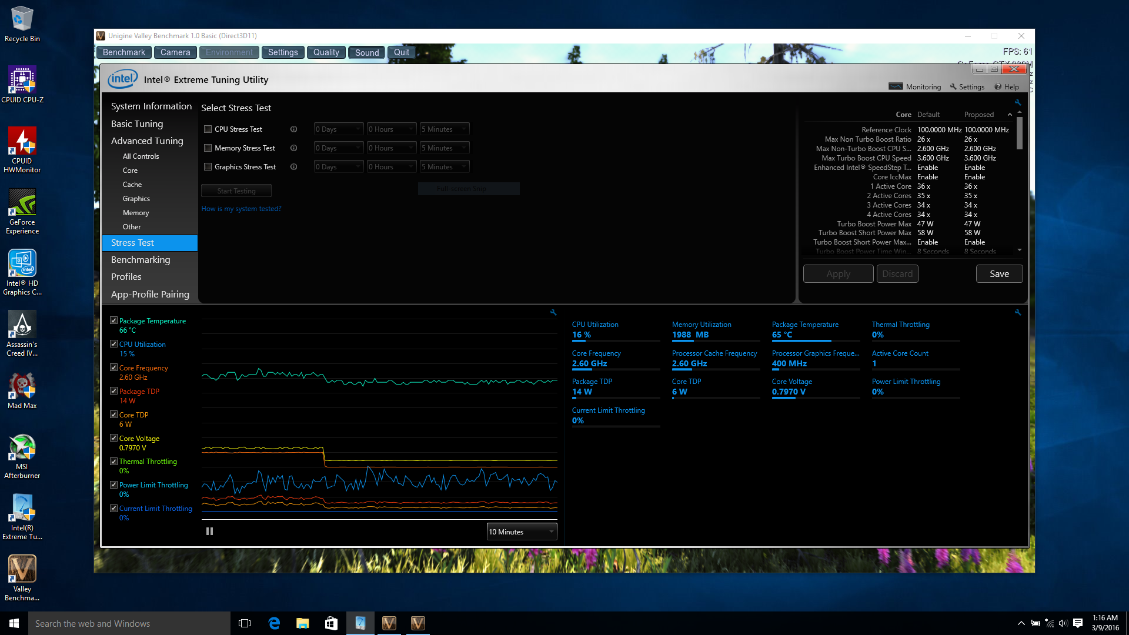
Task: Open the Assassin's Creed IV desktop icon
Action: 22,333
